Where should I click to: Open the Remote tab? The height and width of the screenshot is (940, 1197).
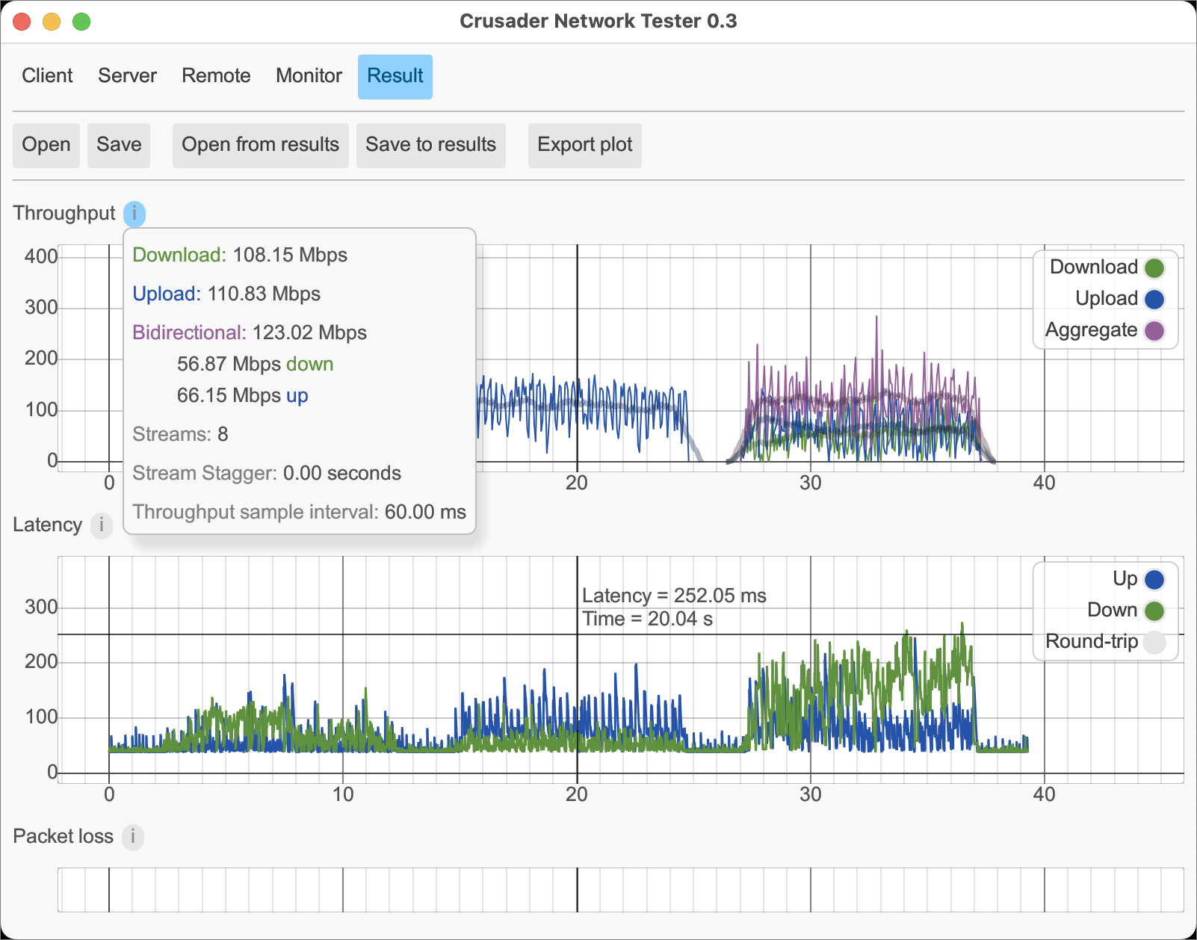point(216,76)
